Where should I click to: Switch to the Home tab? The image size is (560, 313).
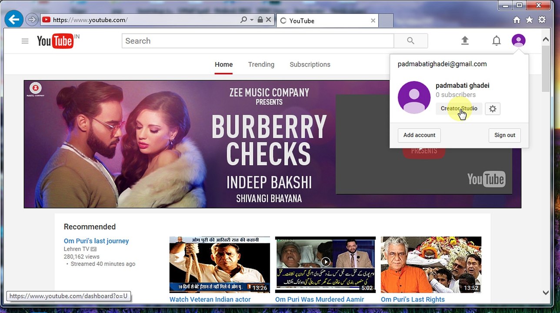pos(223,64)
